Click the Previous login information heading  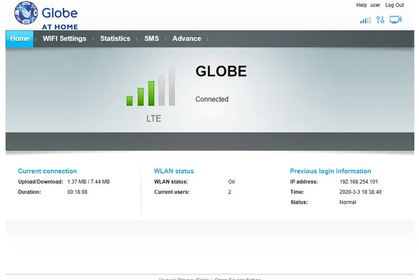(x=331, y=171)
